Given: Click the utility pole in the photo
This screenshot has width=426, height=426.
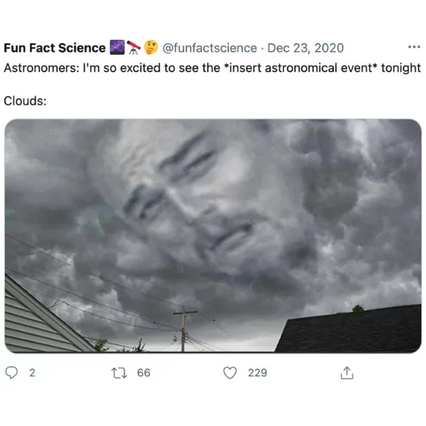Looking at the screenshot, I should [x=184, y=330].
